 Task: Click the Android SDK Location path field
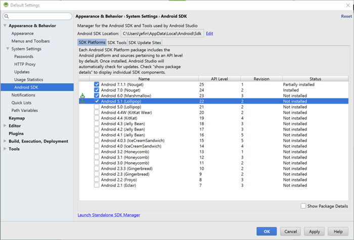pos(162,33)
